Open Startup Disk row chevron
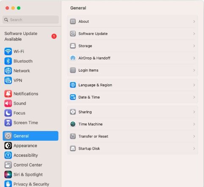The width and height of the screenshot is (204, 187). [194, 149]
